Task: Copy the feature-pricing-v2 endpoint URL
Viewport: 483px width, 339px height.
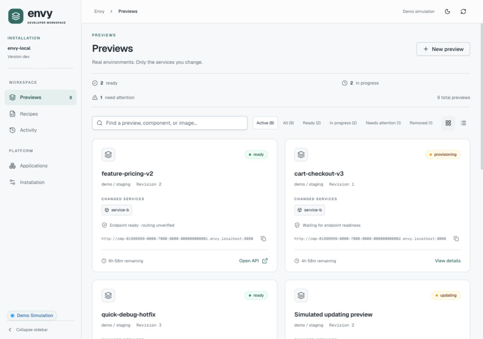Action: tap(264, 238)
